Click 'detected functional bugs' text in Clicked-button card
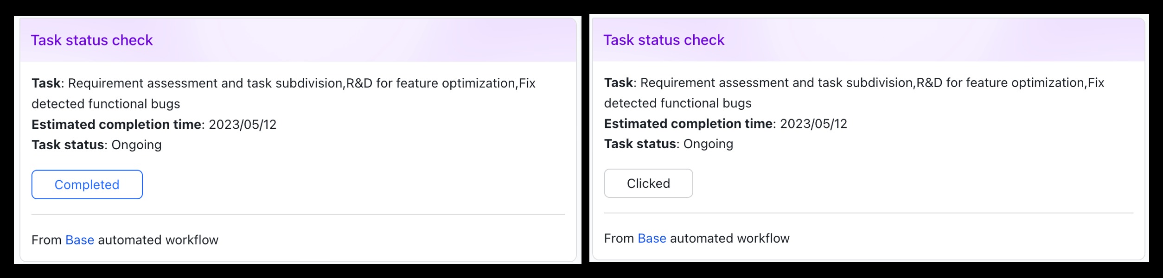 [x=677, y=103]
